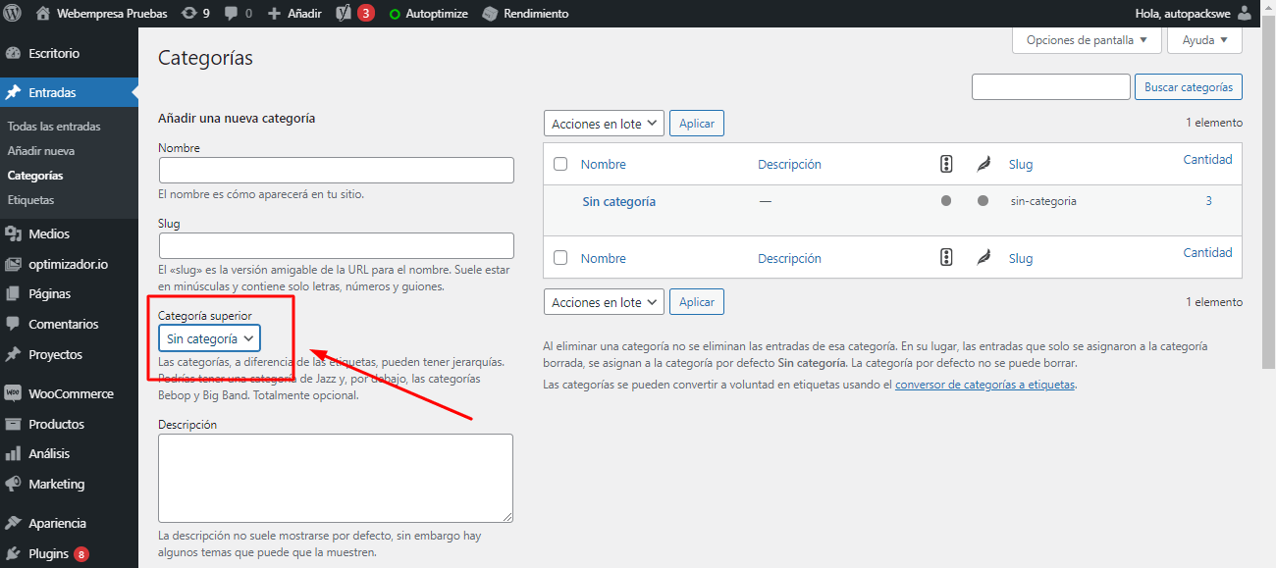This screenshot has width=1276, height=568.
Task: Click the Plugins plug icon
Action: 14,553
